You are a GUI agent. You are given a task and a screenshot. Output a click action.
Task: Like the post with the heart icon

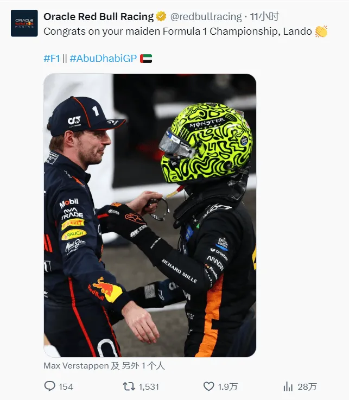click(208, 386)
